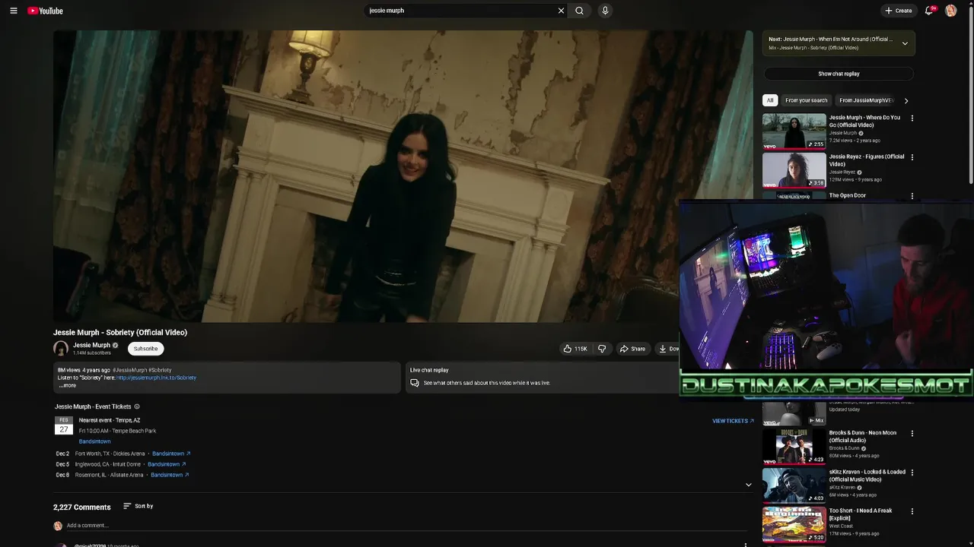Open options for Locked & Loaded video
The image size is (974, 547).
pyautogui.click(x=912, y=473)
